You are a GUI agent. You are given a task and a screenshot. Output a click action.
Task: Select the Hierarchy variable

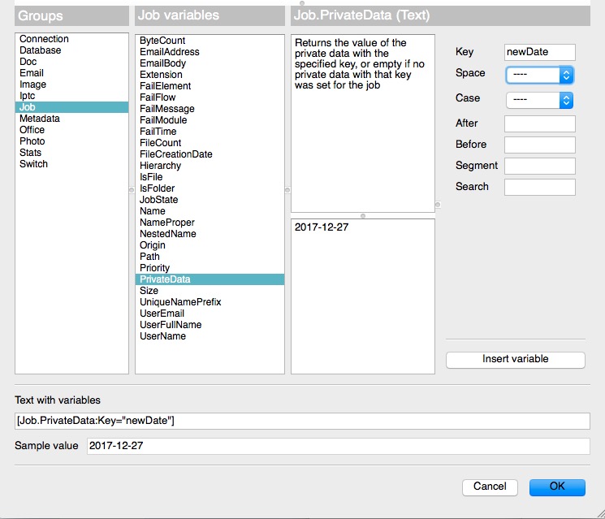[x=210, y=166]
